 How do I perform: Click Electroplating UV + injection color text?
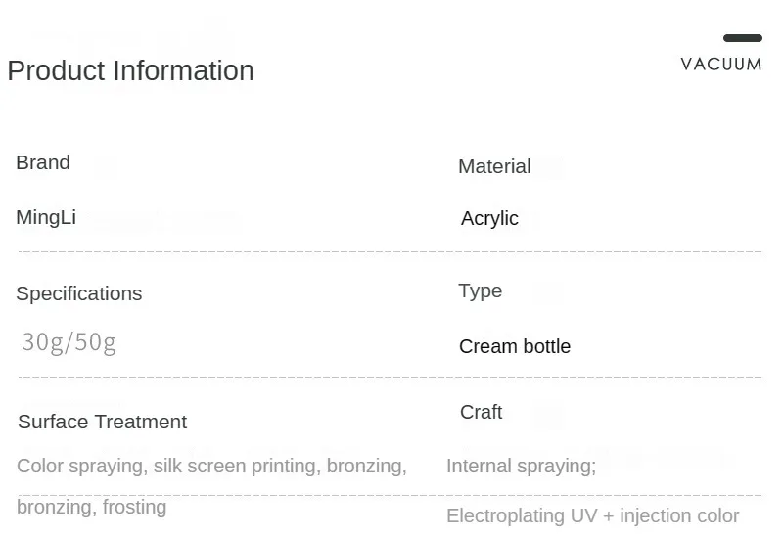[593, 516]
